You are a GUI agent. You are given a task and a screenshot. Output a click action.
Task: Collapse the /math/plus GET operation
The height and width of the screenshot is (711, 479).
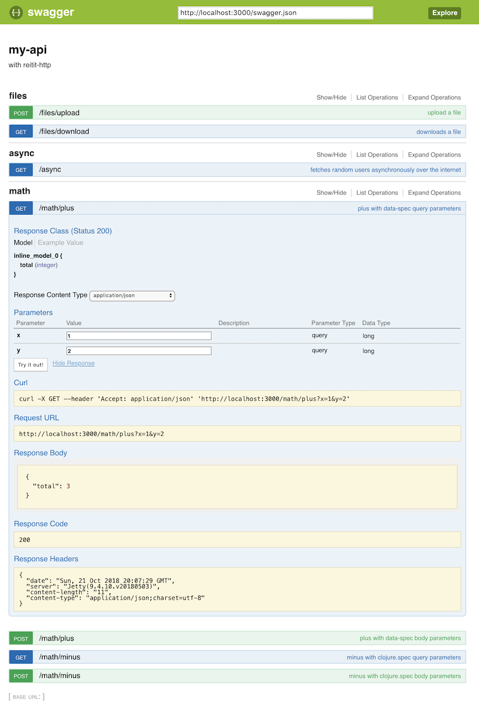coord(56,208)
